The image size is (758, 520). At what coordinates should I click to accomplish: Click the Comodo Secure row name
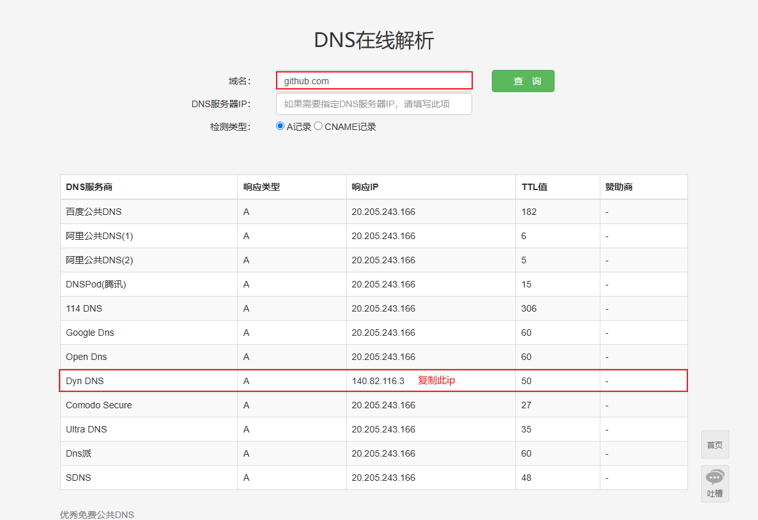[x=99, y=405]
